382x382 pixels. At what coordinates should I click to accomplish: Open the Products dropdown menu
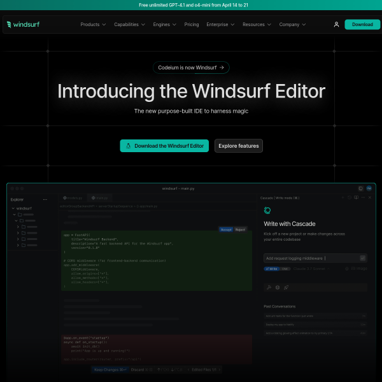tap(93, 24)
